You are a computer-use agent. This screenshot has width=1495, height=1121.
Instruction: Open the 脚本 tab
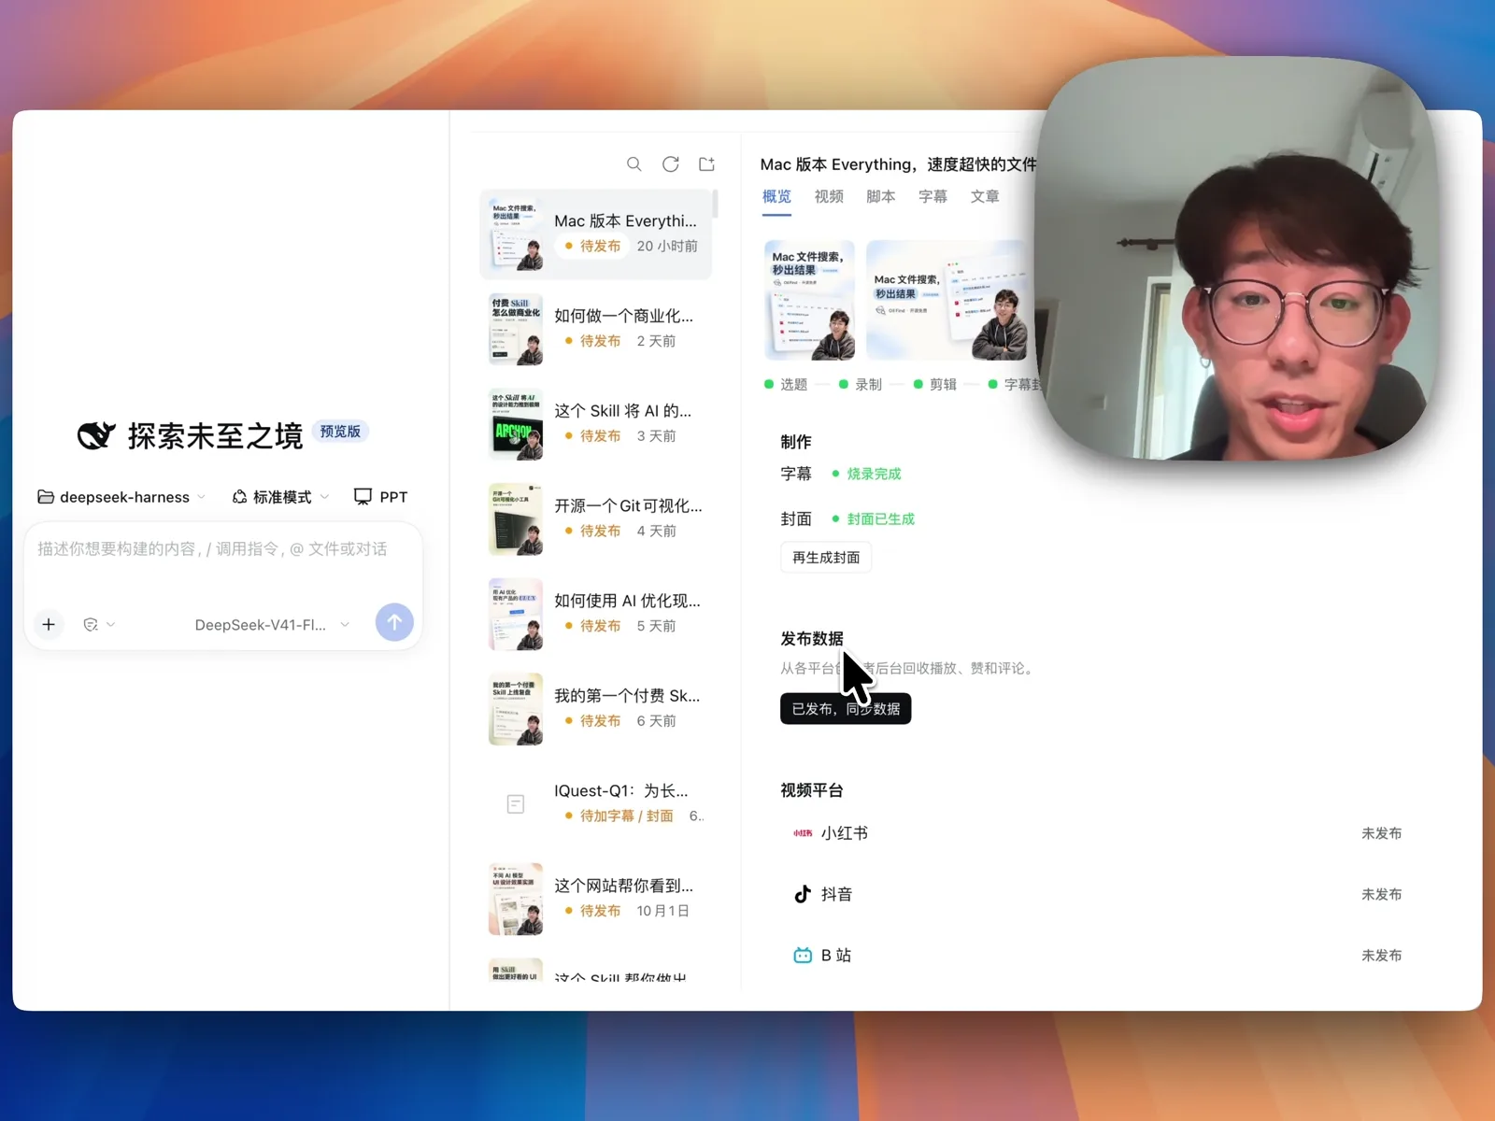(881, 196)
